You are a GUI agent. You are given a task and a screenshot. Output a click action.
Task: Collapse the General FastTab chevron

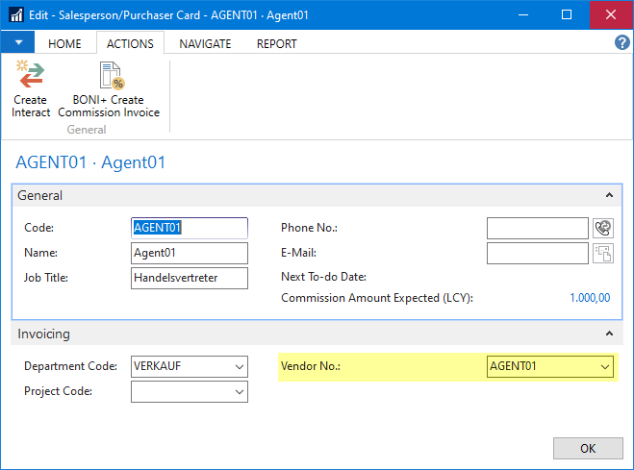(x=609, y=195)
